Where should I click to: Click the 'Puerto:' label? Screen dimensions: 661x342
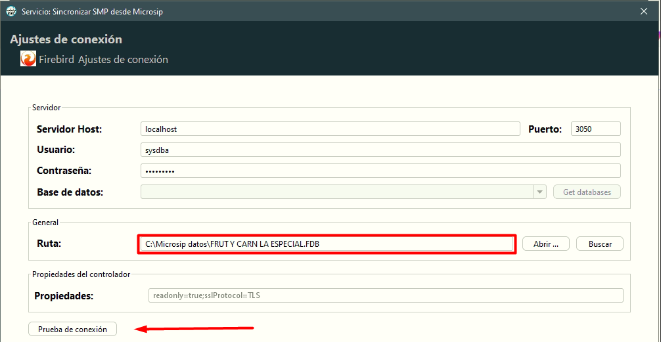coord(545,129)
